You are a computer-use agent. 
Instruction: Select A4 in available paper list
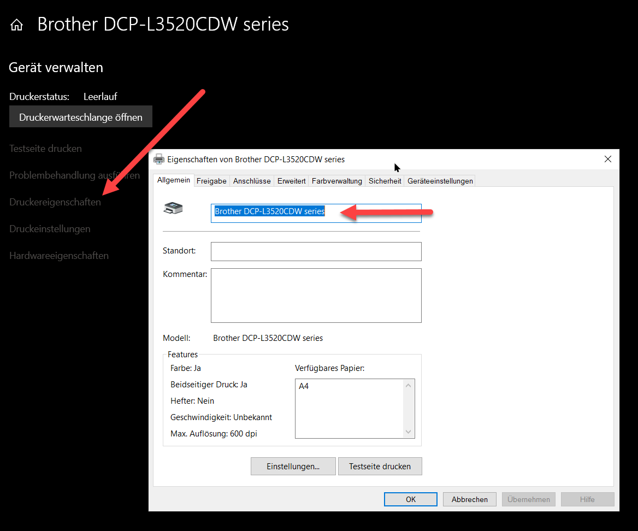coord(304,386)
